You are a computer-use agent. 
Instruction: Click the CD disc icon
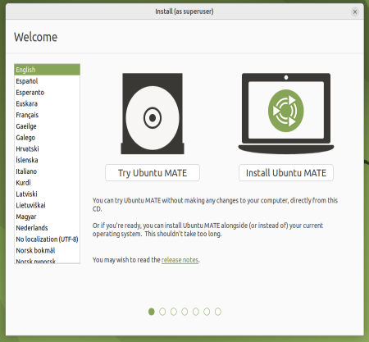coord(153,113)
